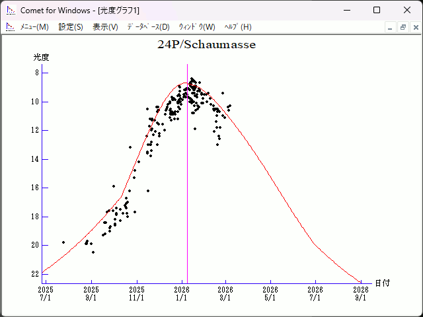The width and height of the screenshot is (423, 317).
Task: Open the メニュー(M) menu
Action: click(34, 27)
